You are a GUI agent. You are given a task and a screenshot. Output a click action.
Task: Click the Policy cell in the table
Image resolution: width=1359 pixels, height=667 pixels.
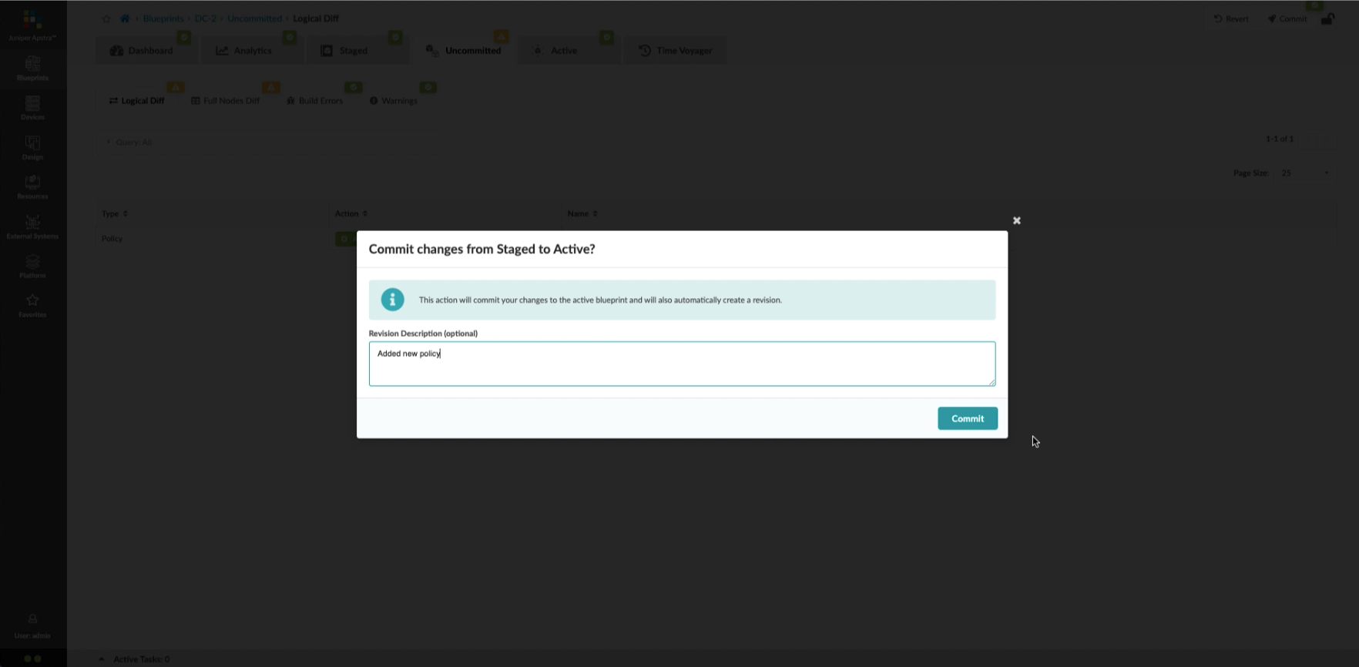112,239
